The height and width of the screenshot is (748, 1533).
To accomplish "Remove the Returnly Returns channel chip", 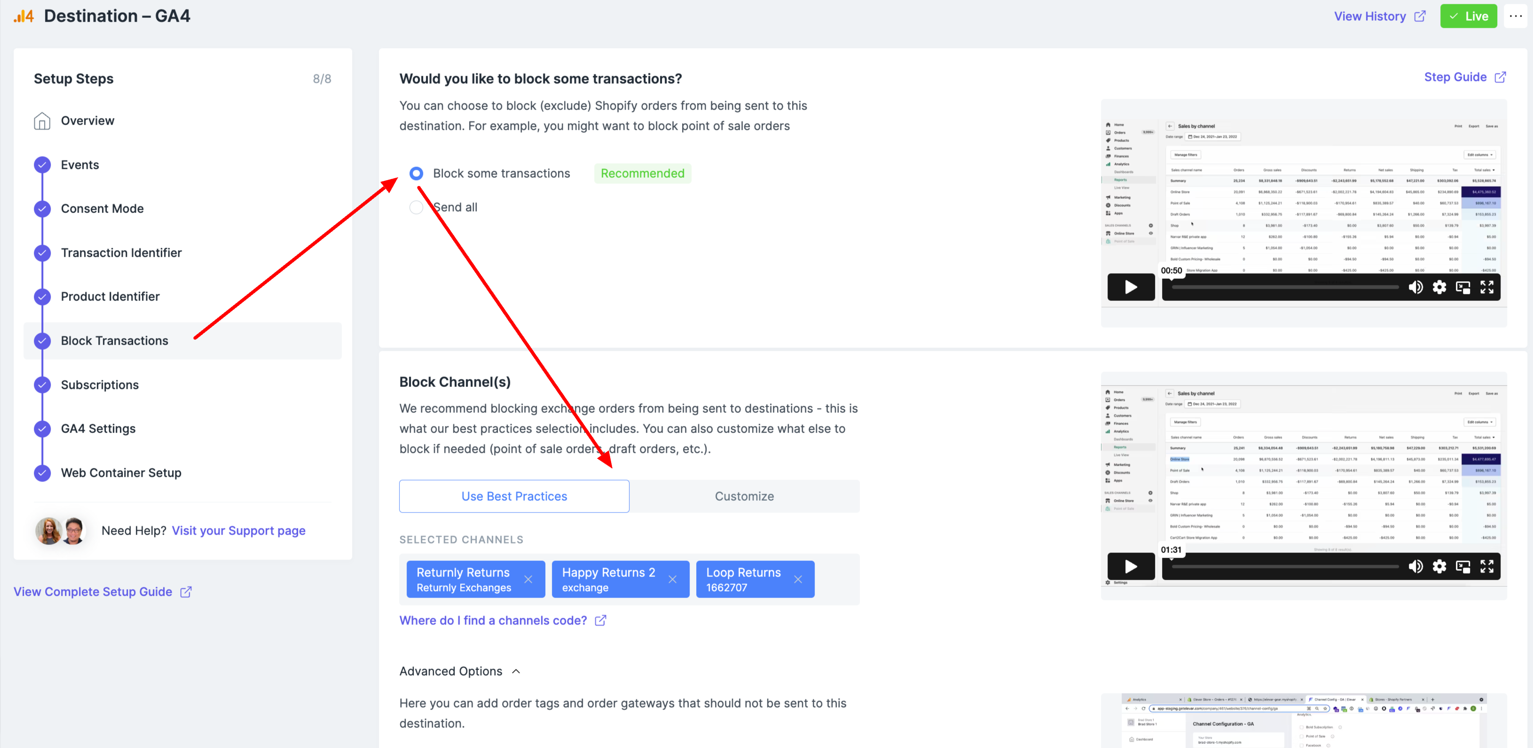I will [x=528, y=579].
